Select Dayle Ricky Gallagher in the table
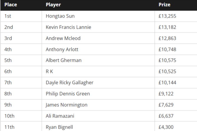This screenshot has width=197, height=131. click(x=70, y=83)
